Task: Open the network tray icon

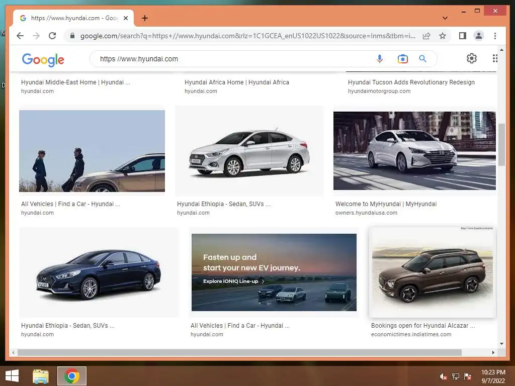Action: coord(456,376)
